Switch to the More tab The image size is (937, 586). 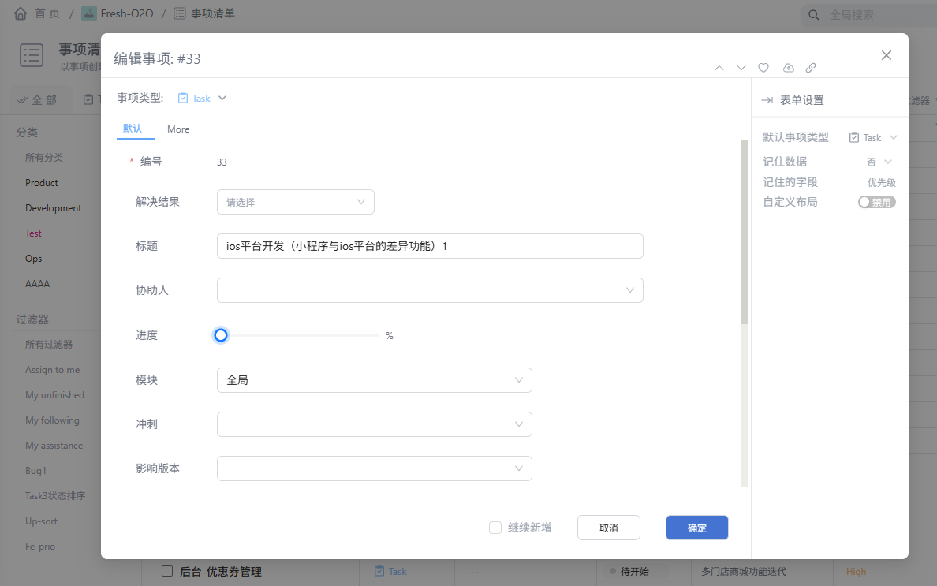tap(178, 129)
